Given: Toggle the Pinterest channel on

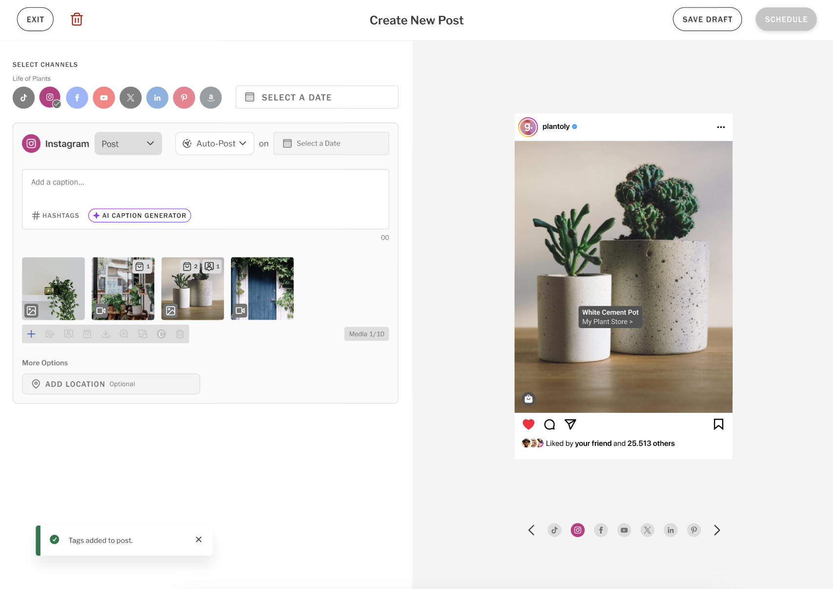Looking at the screenshot, I should click(184, 97).
